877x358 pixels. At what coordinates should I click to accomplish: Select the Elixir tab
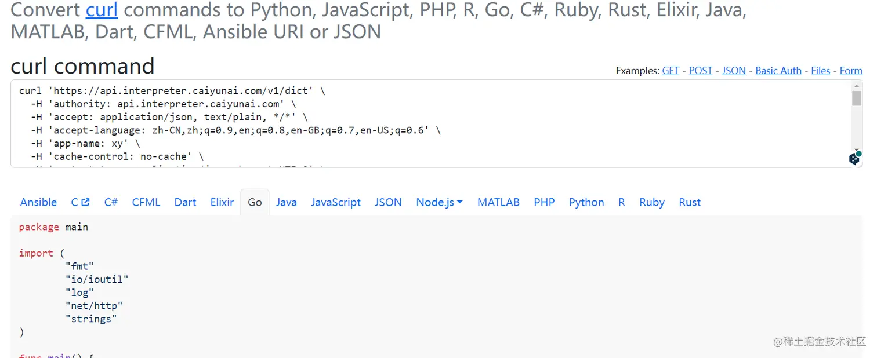coord(222,202)
